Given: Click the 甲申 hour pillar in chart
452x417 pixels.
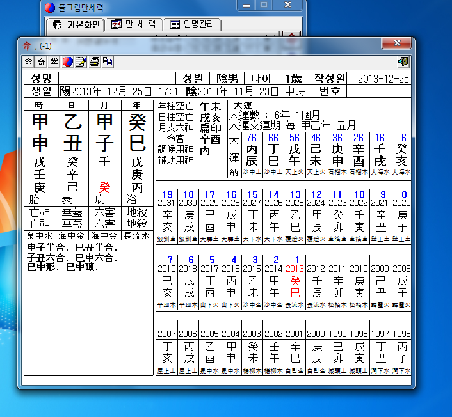Looking at the screenshot, I should 40,132.
